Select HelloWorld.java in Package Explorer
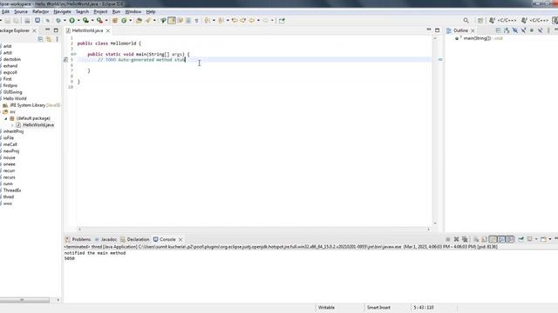 (38, 125)
